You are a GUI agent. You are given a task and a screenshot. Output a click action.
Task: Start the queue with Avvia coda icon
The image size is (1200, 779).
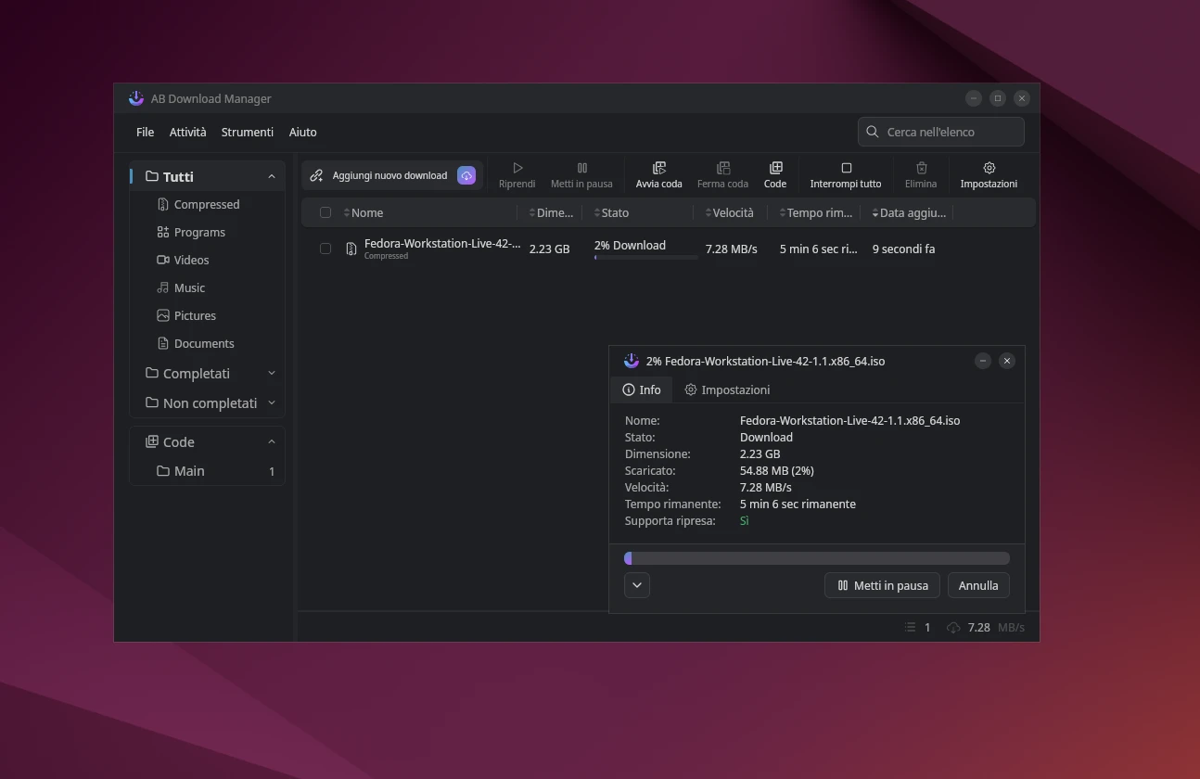pos(658,173)
